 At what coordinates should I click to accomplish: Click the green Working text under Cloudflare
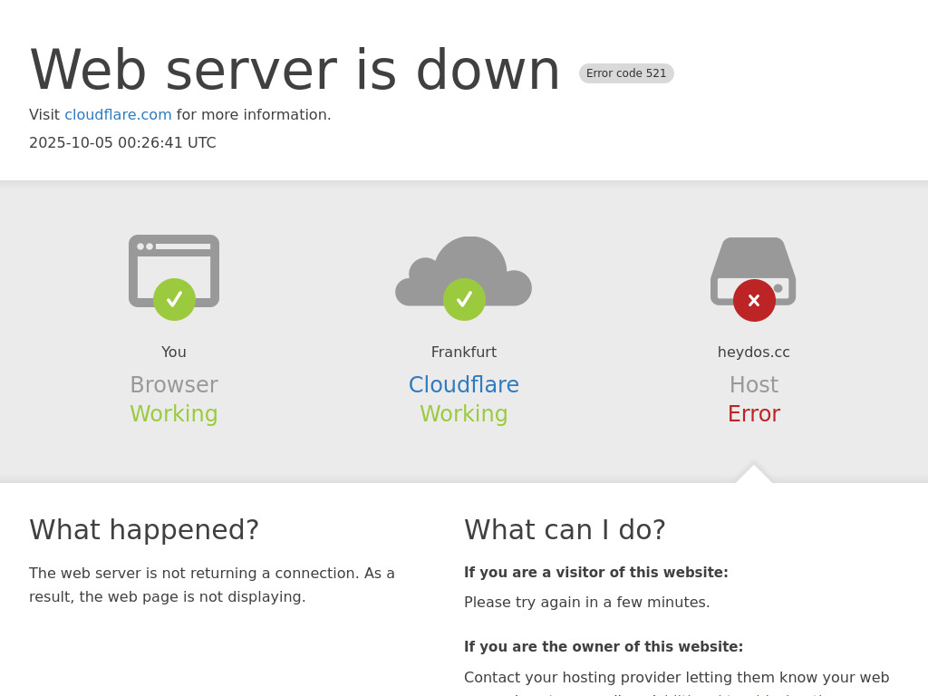coord(464,414)
